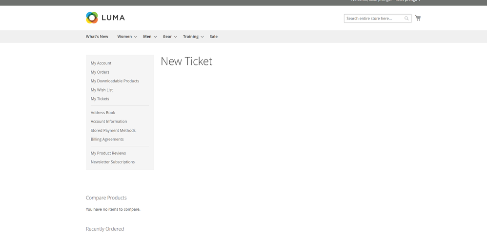Open the Sale menu item

(x=214, y=37)
